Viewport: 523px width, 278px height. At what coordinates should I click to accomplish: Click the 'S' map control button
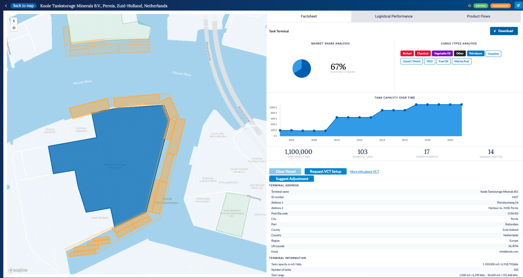(14, 21)
